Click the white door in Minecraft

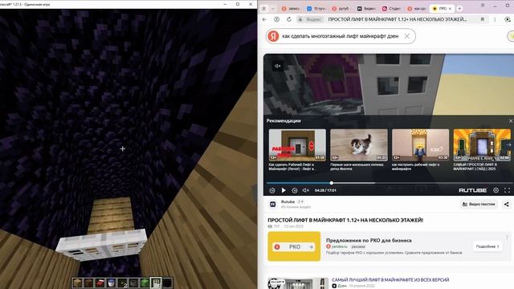[x=102, y=245]
